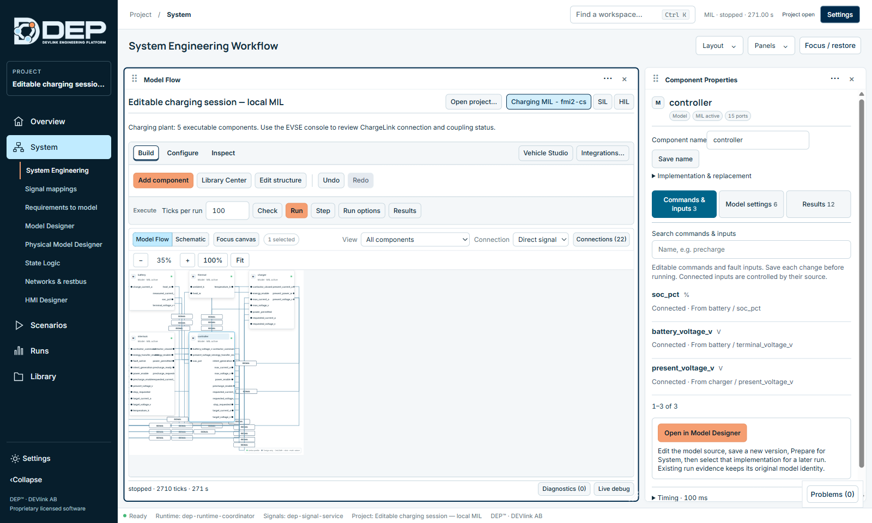Click Save name button
This screenshot has height=523, width=872.
point(675,159)
